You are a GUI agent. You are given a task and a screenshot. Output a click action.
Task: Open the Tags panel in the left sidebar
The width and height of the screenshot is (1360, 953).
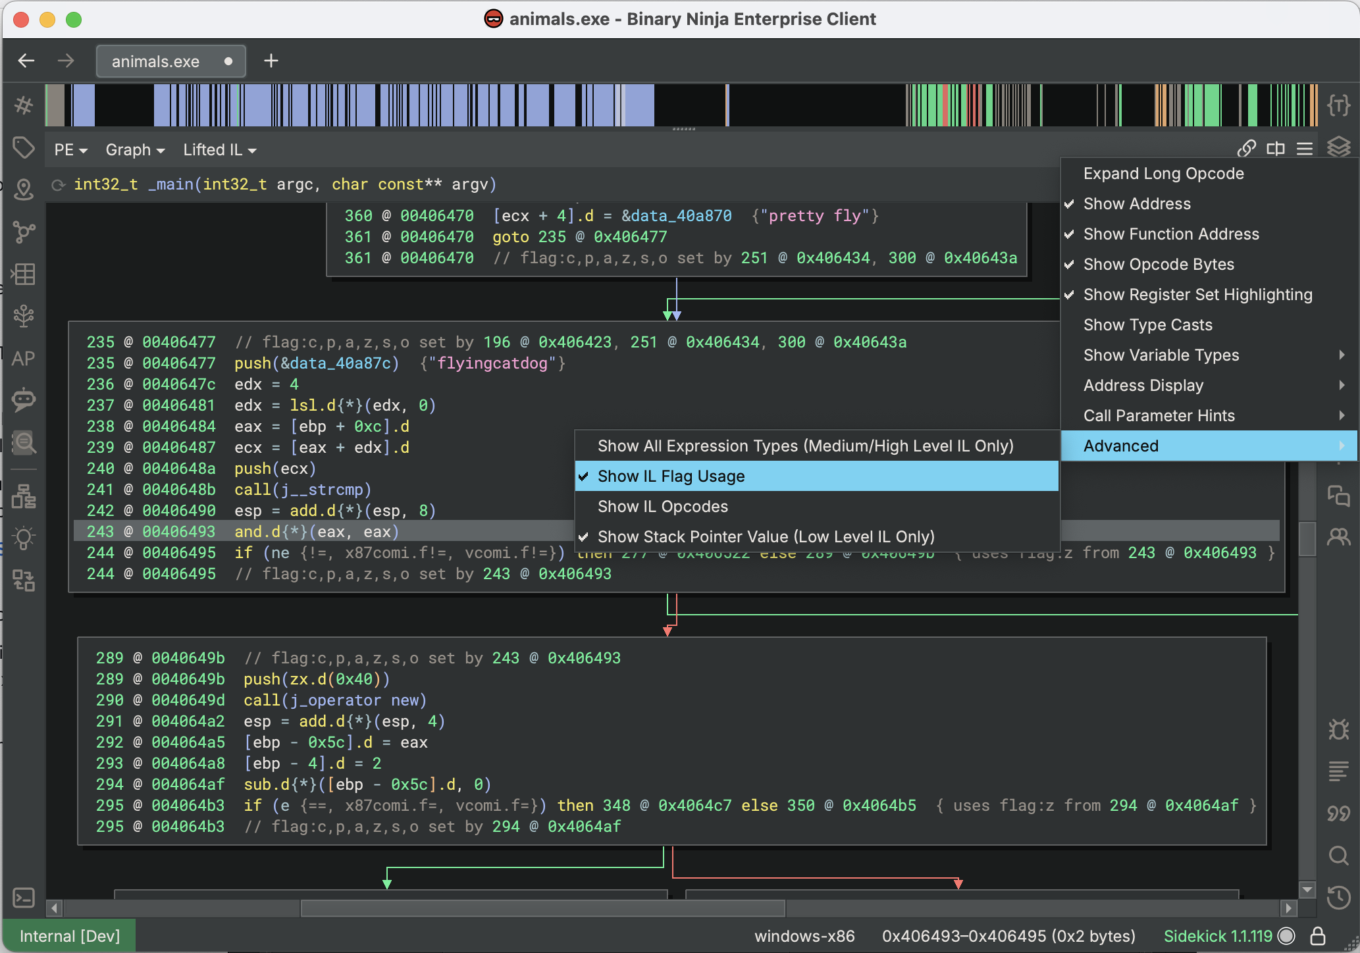pos(24,147)
